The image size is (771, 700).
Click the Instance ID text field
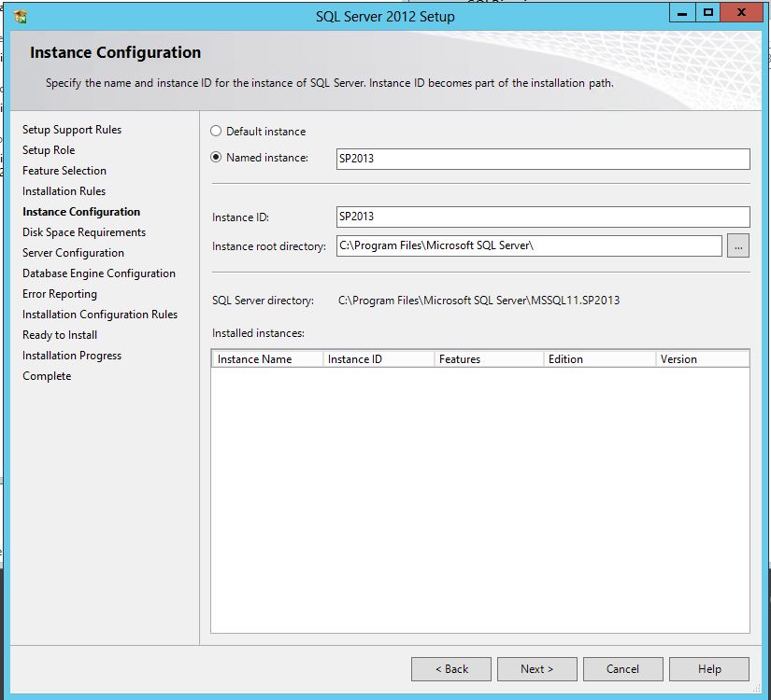543,217
